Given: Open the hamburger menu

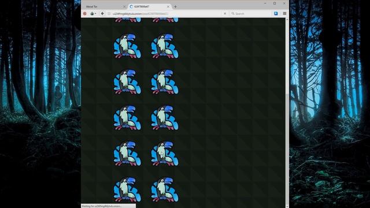Looking at the screenshot, I should coord(284,13).
